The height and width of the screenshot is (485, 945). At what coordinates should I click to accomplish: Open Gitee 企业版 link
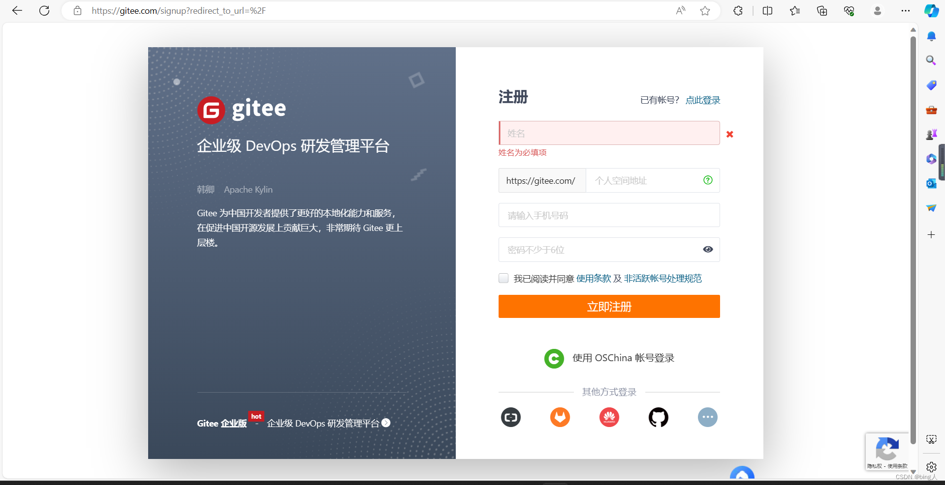tap(222, 424)
